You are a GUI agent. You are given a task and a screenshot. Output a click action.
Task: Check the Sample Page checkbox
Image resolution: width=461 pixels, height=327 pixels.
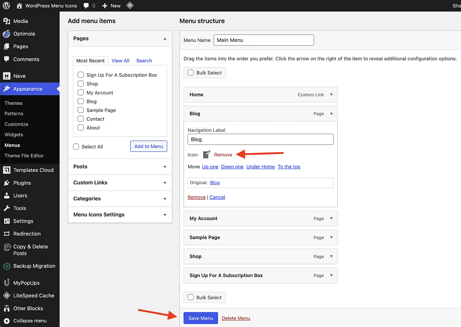pos(81,110)
